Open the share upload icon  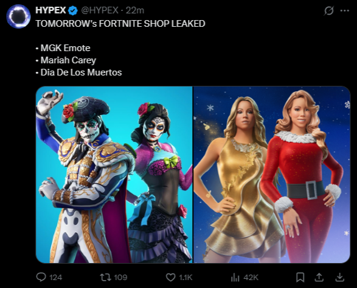[319, 277]
